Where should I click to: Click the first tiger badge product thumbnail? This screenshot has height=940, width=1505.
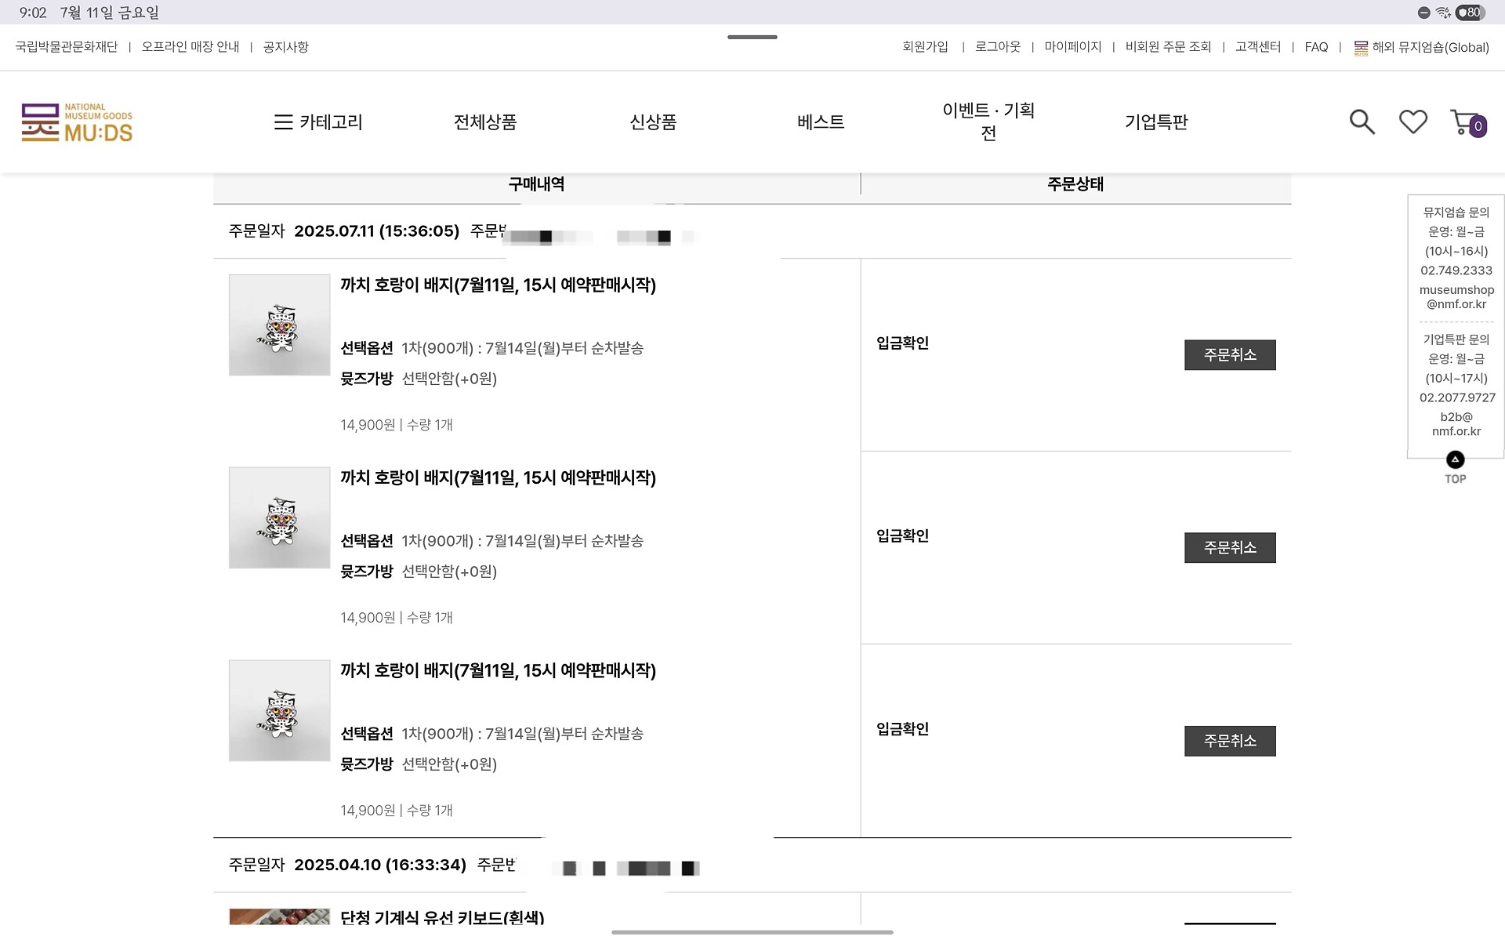click(279, 325)
